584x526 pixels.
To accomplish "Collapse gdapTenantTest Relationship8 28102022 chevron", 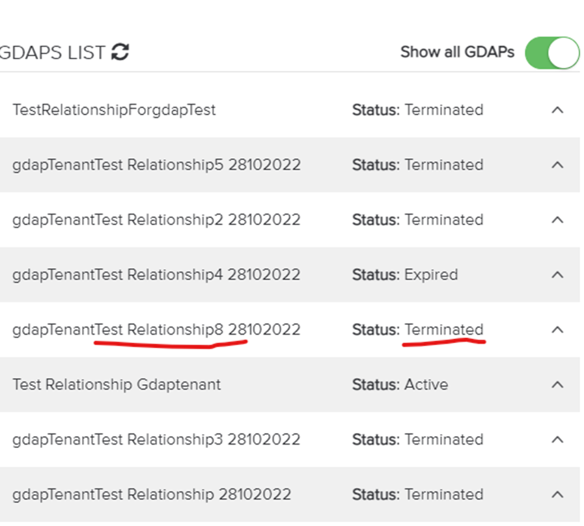I will pos(558,329).
